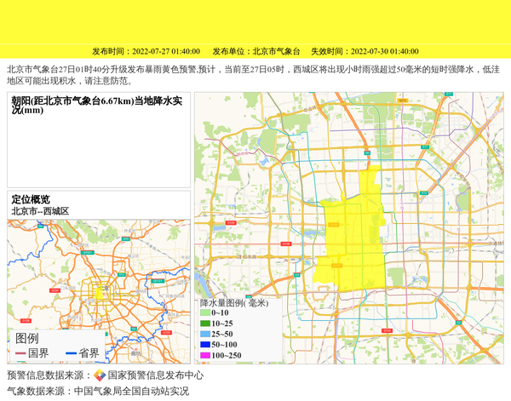This screenshot has height=401, width=511.
Task: Click the 北京市--西城区 location label
Action: point(40,210)
